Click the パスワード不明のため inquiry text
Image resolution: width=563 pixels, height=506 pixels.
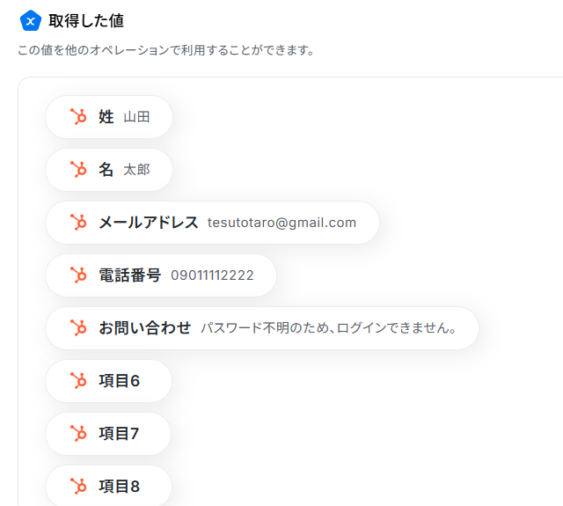[329, 328]
